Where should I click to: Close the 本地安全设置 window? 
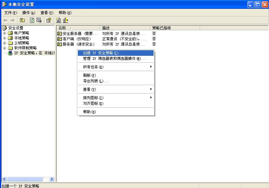tap(265, 5)
